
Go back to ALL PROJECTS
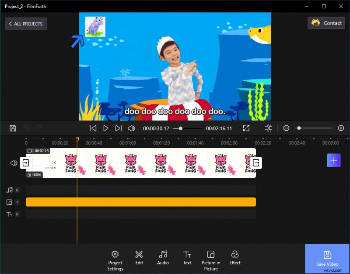click(x=26, y=24)
